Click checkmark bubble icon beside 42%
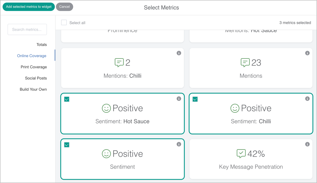The width and height of the screenshot is (317, 183). [x=241, y=154]
